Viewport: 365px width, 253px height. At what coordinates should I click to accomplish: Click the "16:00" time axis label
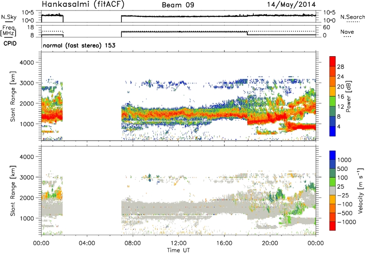point(224,243)
